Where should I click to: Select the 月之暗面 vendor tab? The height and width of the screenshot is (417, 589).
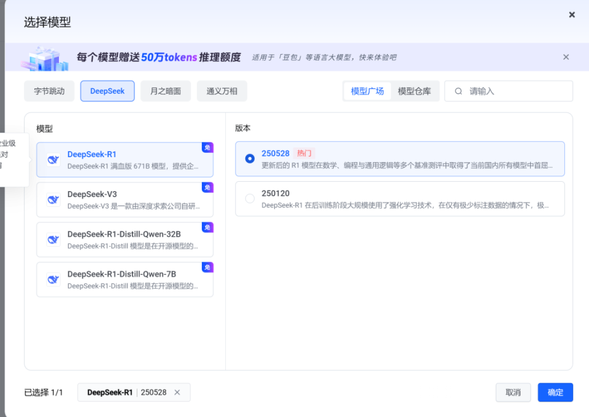coord(166,91)
